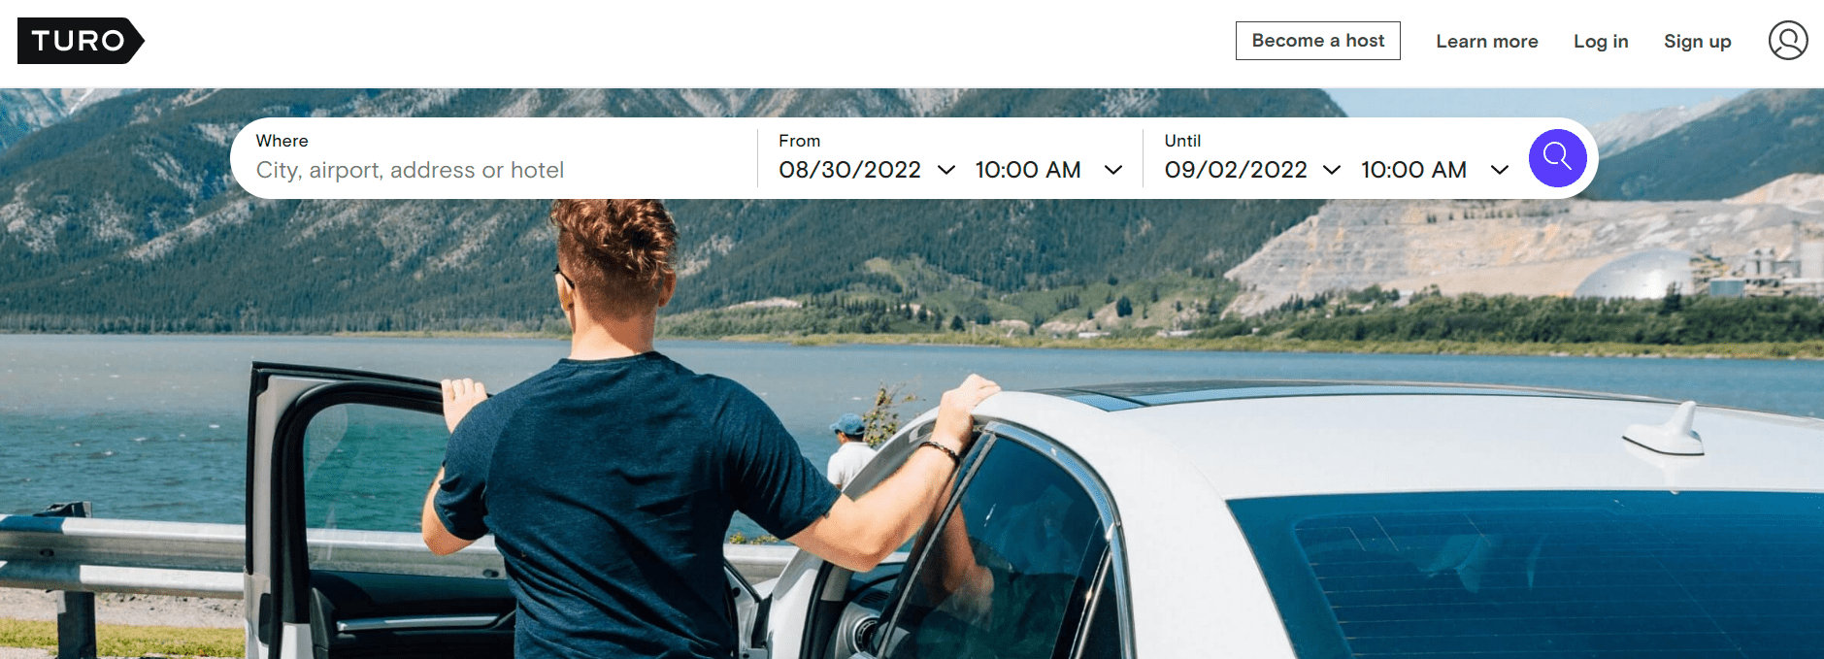Click the Log in link

(1601, 42)
